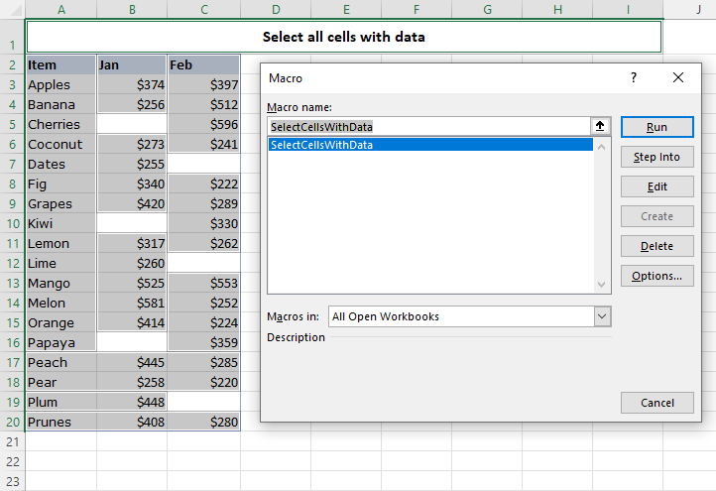Select column A header

pos(61,9)
